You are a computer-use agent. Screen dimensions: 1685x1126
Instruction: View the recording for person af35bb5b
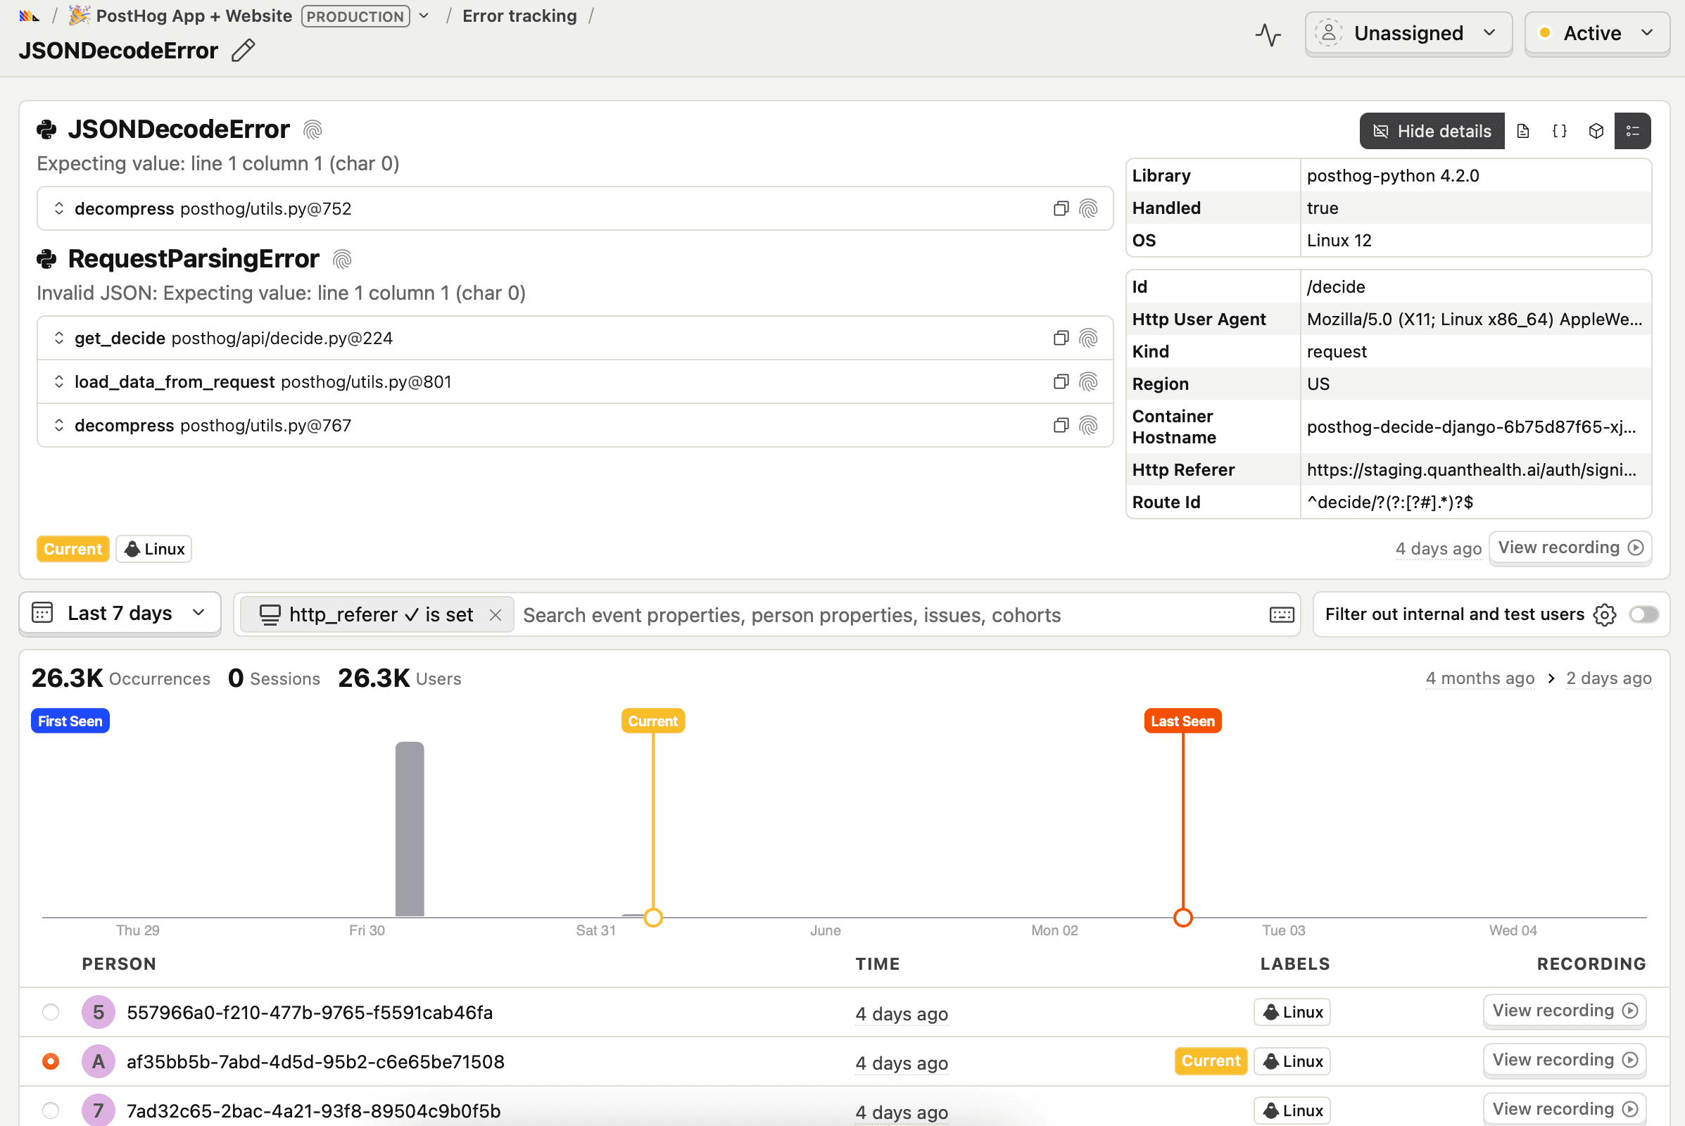[1565, 1061]
